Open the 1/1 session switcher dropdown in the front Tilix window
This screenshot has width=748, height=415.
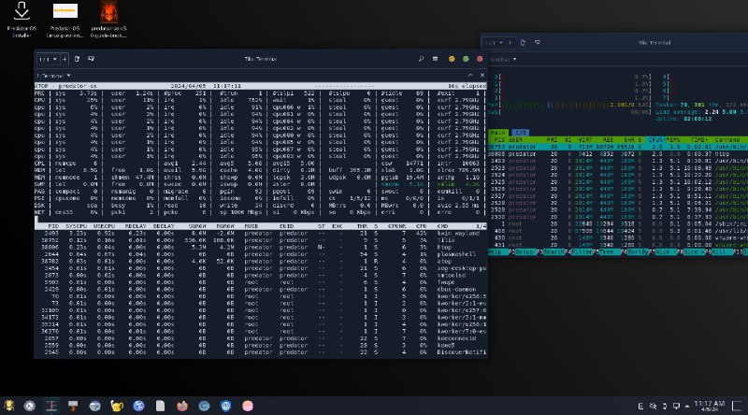point(48,59)
